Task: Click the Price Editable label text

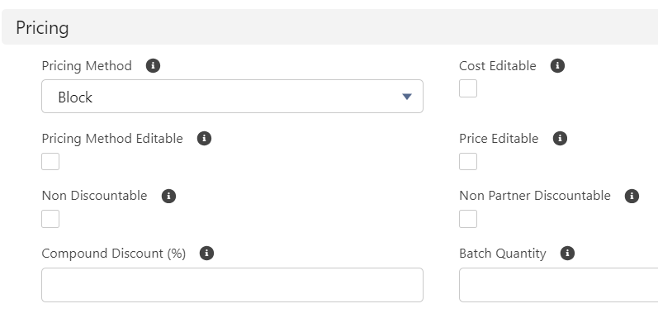Action: pyautogui.click(x=499, y=139)
